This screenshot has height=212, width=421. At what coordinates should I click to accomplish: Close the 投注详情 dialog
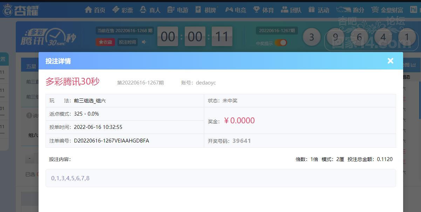(x=391, y=61)
